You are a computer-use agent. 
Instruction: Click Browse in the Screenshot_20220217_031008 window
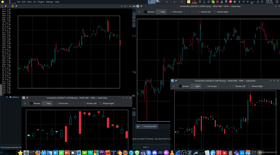point(35,103)
